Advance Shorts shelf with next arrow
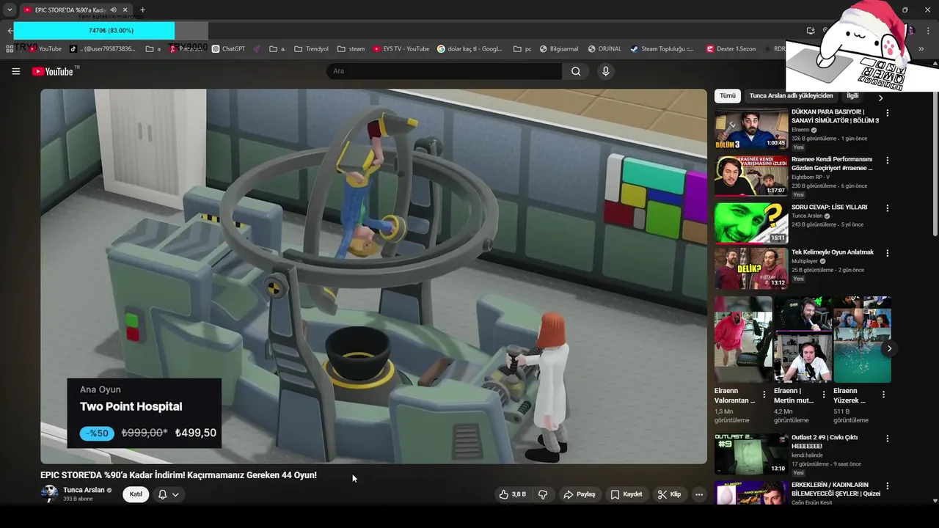This screenshot has height=528, width=939. pos(888,348)
